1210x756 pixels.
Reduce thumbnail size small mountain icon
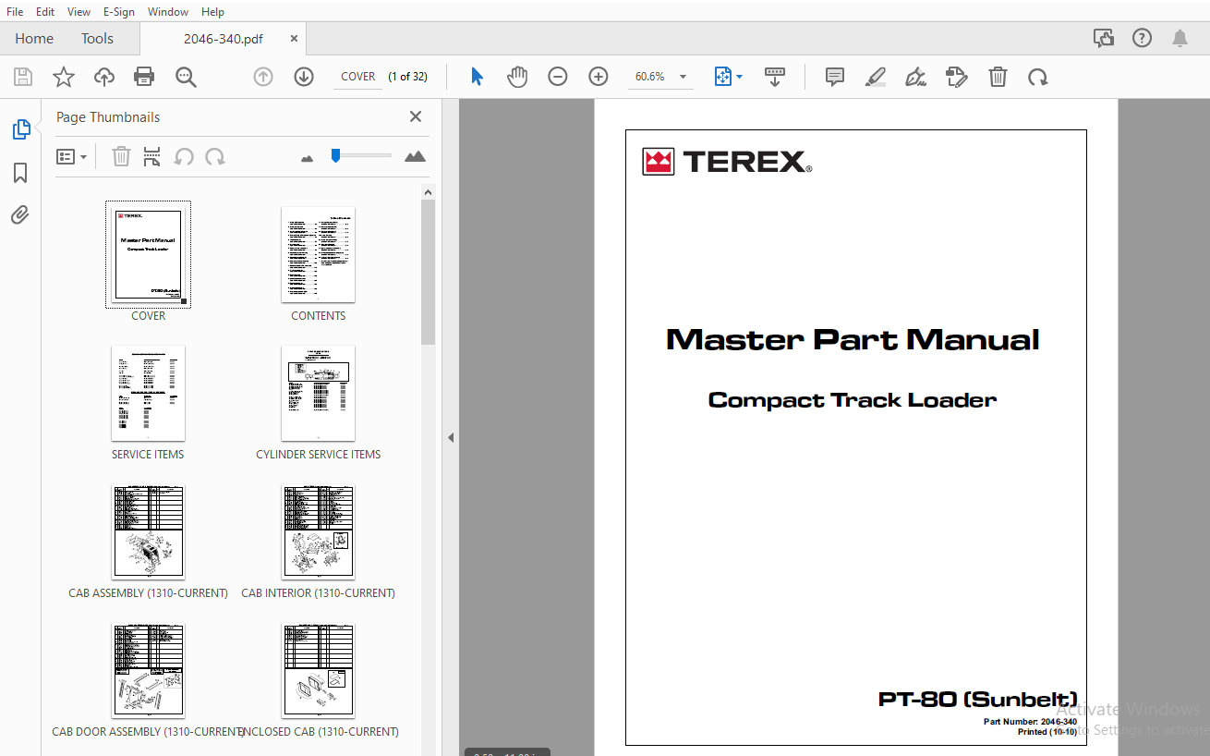point(308,158)
